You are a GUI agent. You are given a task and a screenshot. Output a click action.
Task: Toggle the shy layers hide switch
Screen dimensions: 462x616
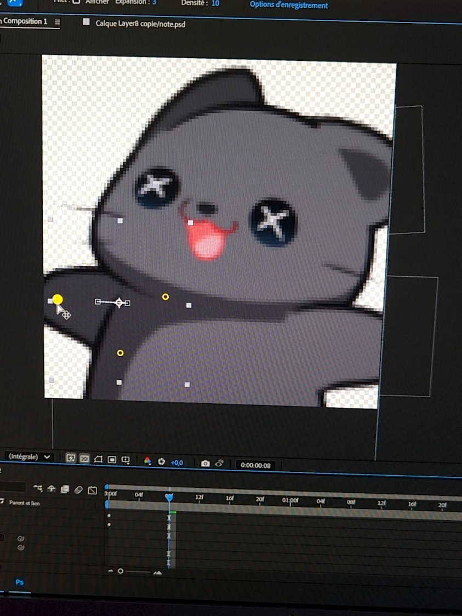(x=52, y=489)
